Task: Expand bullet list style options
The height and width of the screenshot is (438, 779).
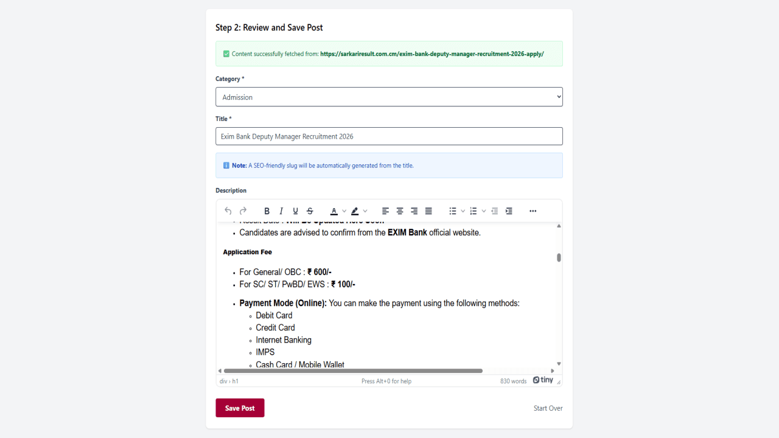Action: pyautogui.click(x=463, y=211)
